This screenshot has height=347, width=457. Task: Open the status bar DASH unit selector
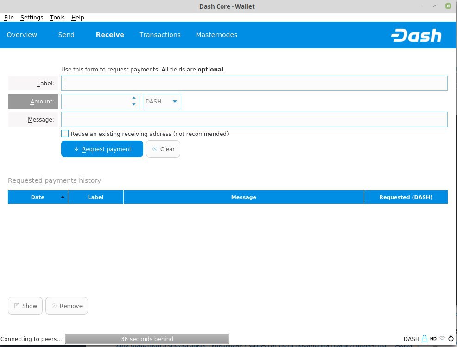point(411,339)
